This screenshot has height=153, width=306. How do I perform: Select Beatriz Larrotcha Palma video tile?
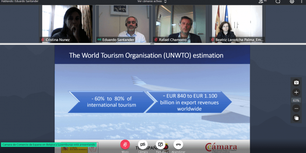pos(237,24)
